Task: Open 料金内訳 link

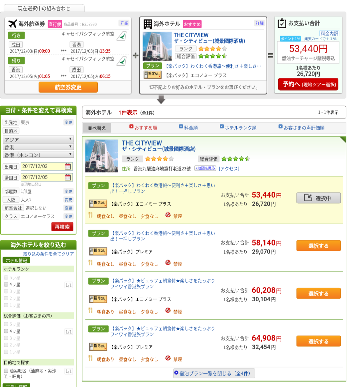Action: (329, 33)
